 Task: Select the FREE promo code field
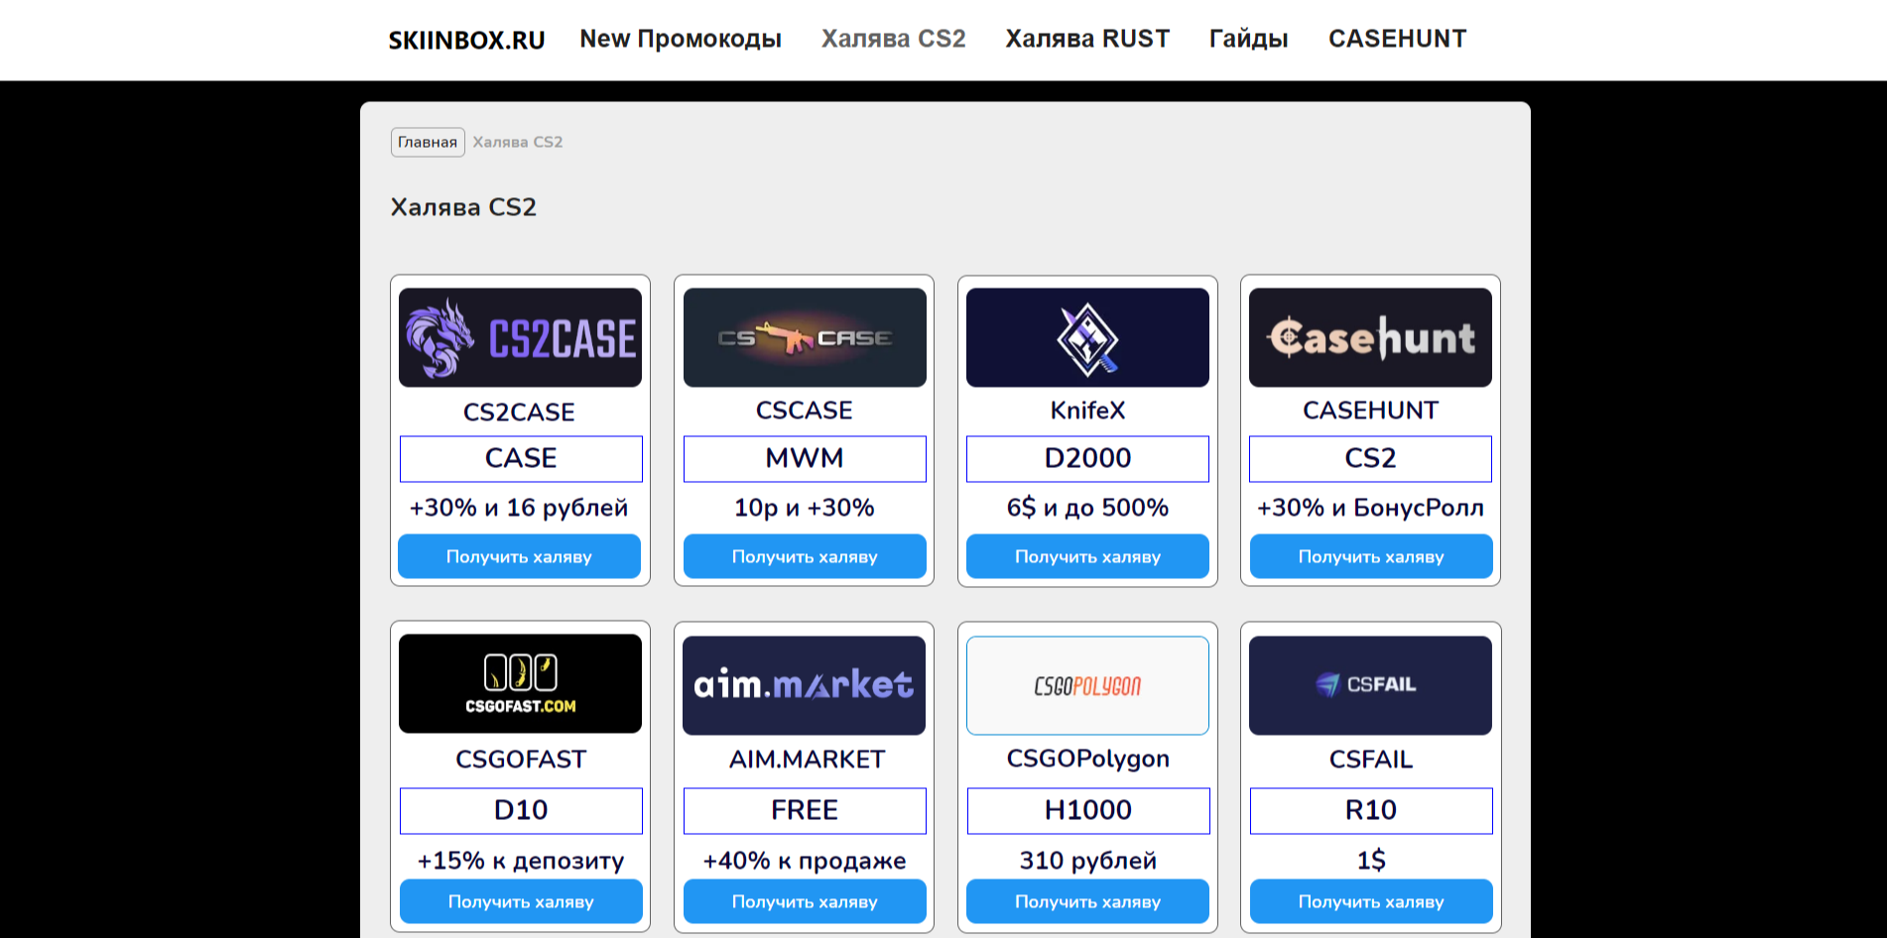point(805,811)
